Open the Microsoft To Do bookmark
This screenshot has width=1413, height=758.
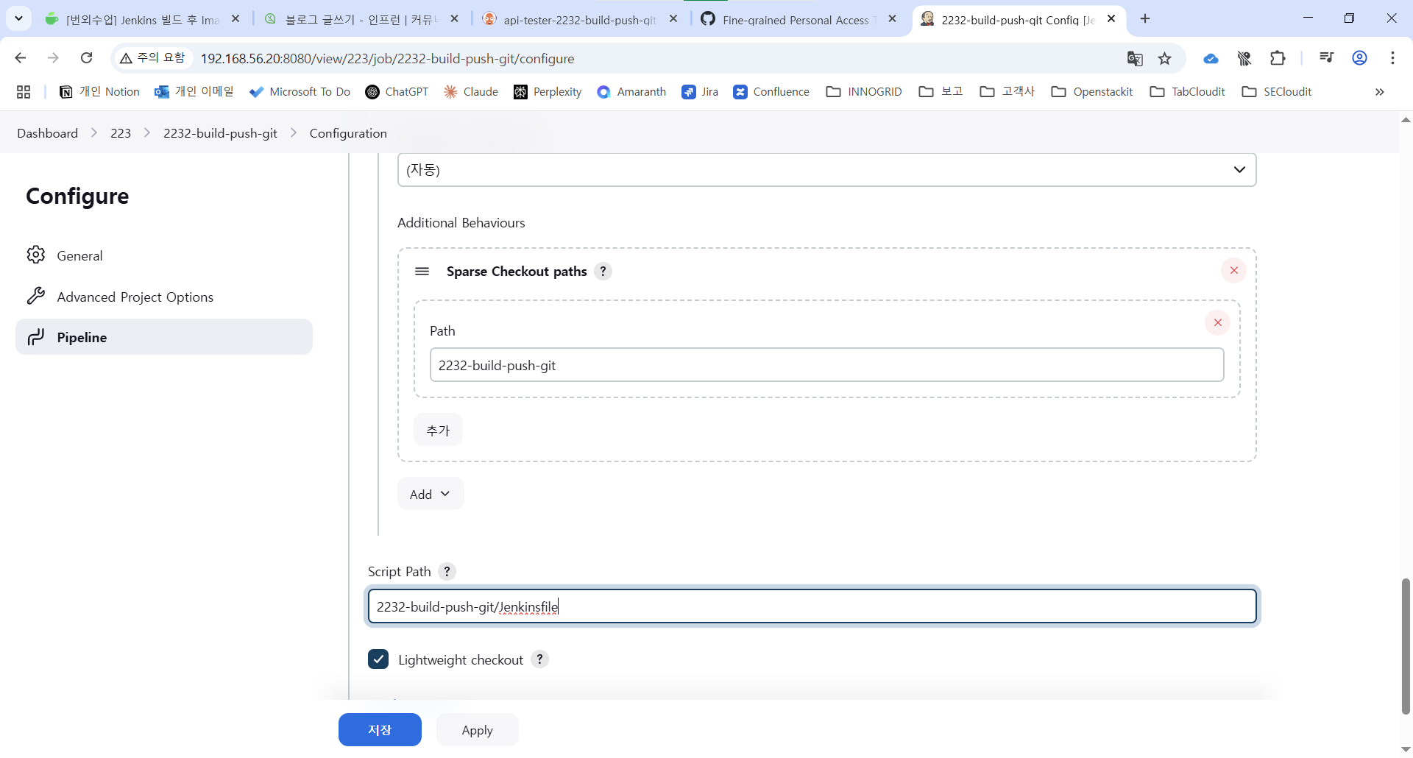pyautogui.click(x=300, y=92)
